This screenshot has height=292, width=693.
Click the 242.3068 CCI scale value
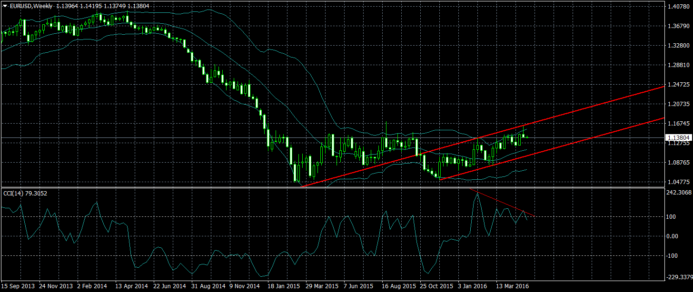[678, 193]
